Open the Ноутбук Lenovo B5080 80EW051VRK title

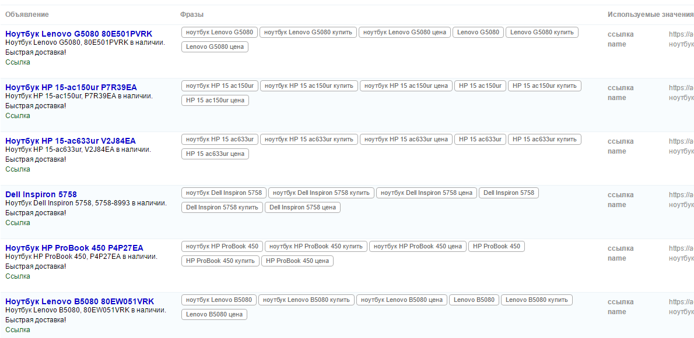click(80, 301)
